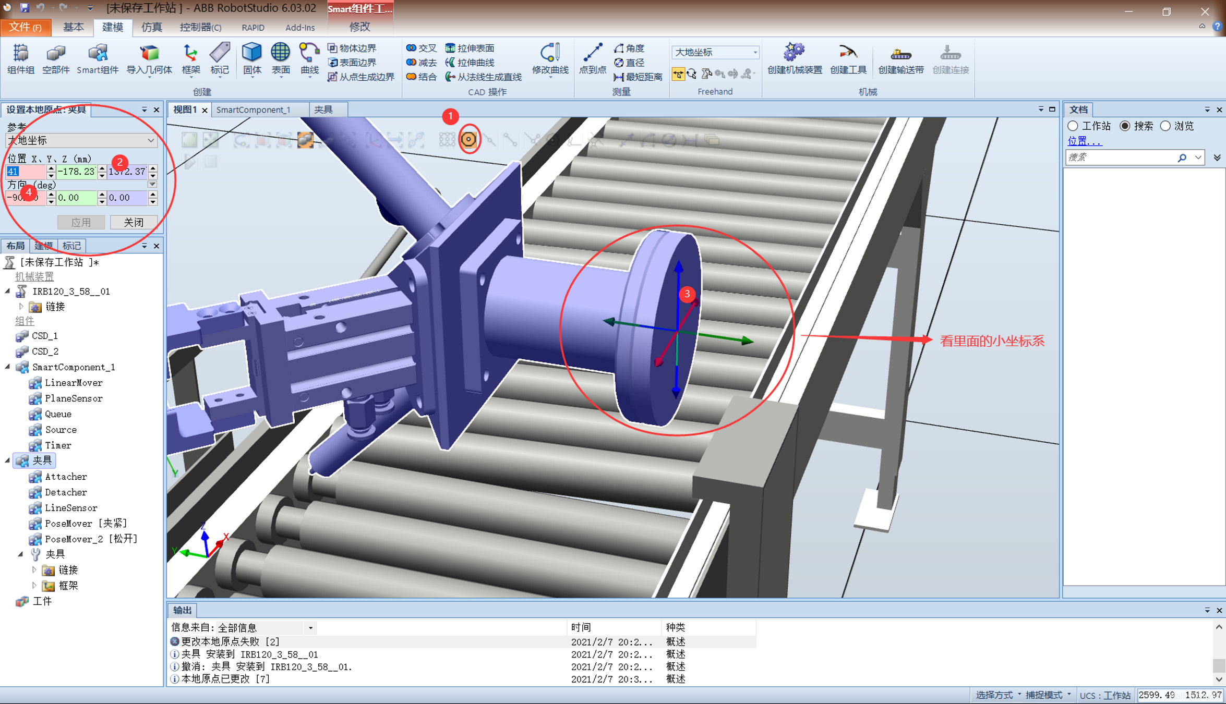Open the SmartComponent_1 view tab
Screen dimensions: 1226x704
pos(254,110)
